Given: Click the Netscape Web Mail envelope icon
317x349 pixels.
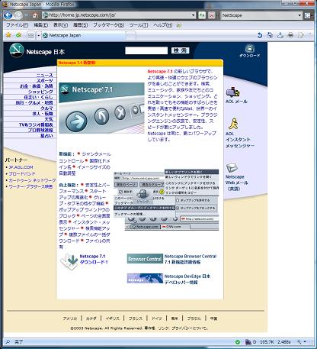Looking at the screenshot, I should 232,168.
